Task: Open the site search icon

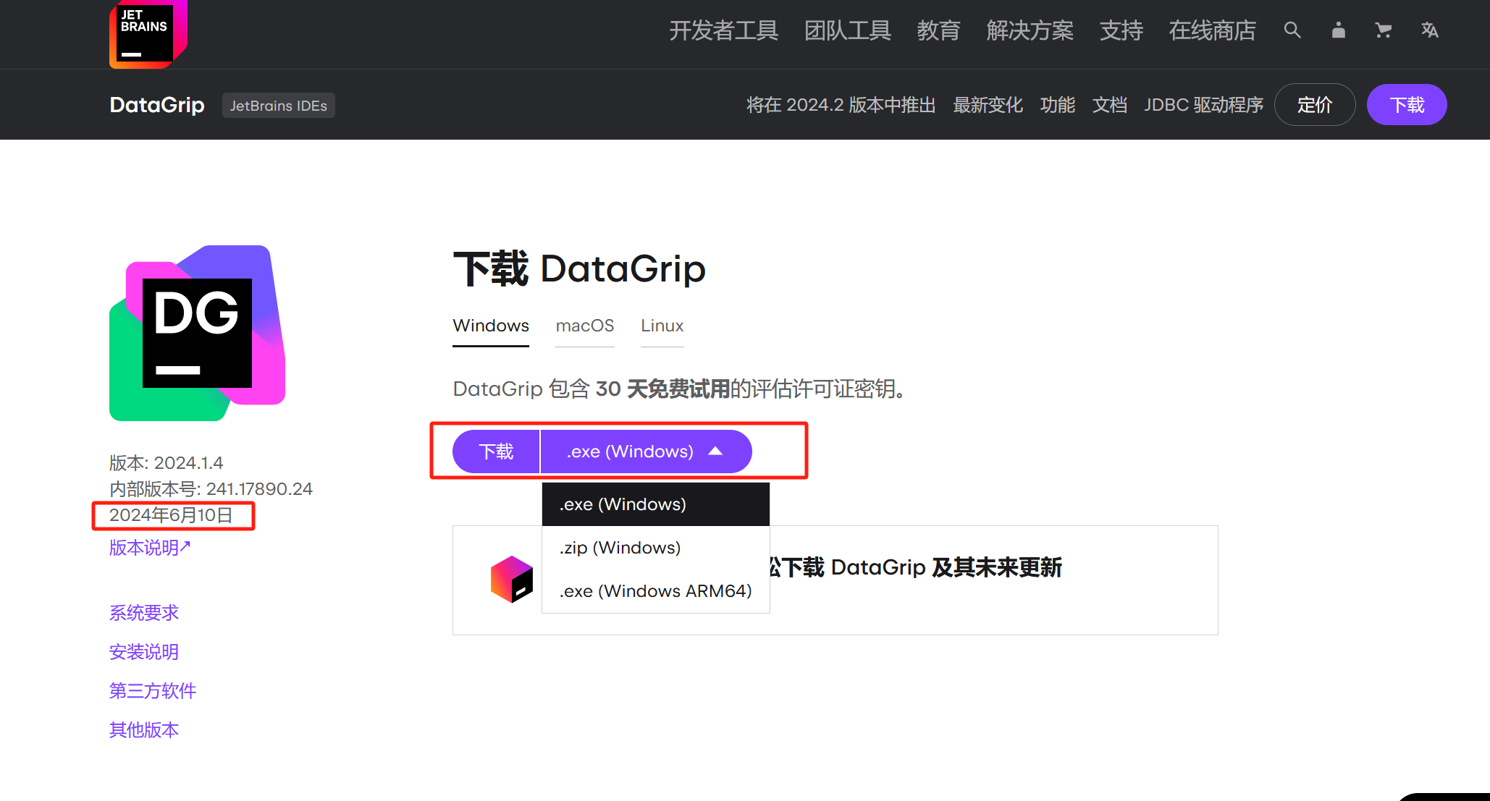Action: pos(1292,30)
